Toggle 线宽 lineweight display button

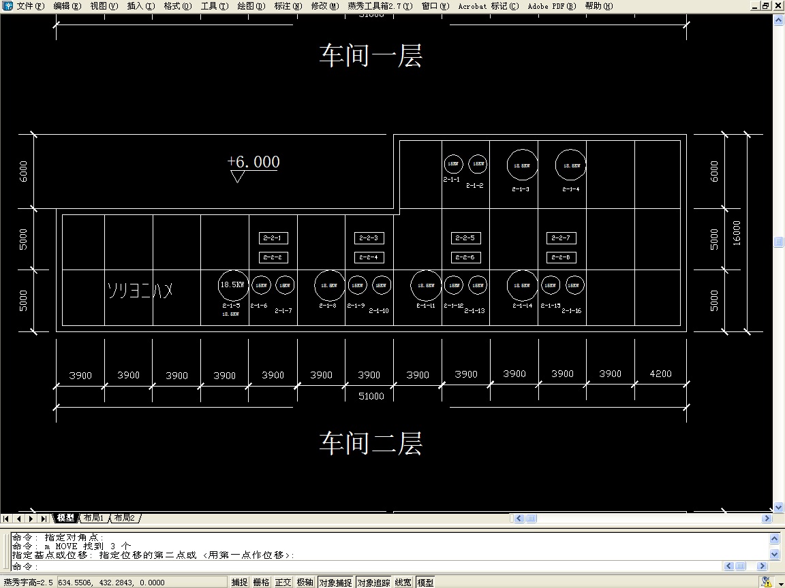tap(403, 583)
